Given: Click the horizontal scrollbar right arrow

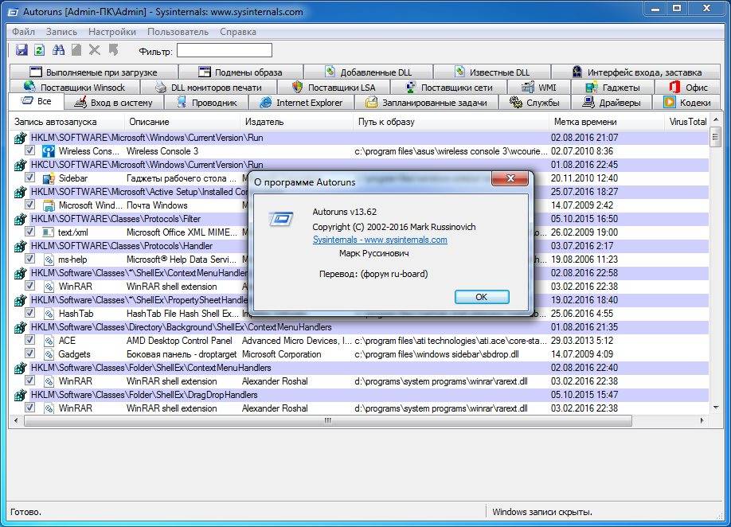Looking at the screenshot, I should point(702,421).
